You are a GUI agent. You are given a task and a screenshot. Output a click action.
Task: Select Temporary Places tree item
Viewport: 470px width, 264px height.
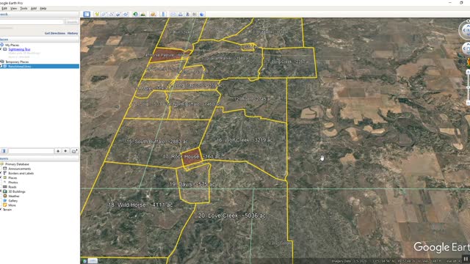click(x=17, y=62)
